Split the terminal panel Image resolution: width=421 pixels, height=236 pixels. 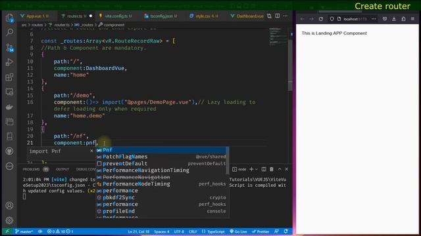pyautogui.click(x=264, y=169)
